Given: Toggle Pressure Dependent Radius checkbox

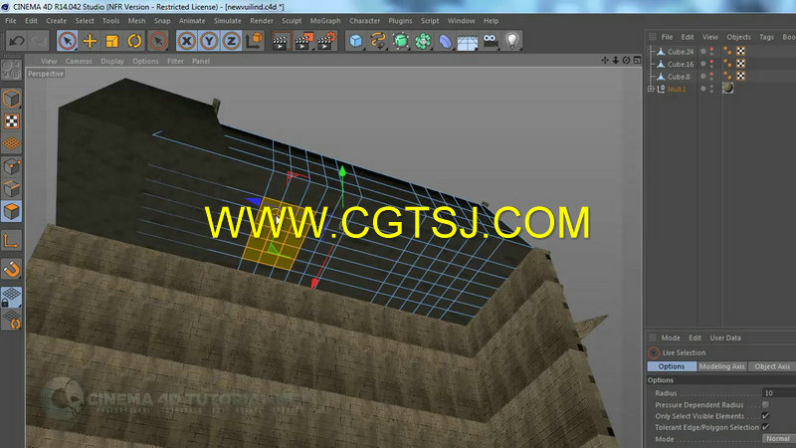Looking at the screenshot, I should (765, 405).
